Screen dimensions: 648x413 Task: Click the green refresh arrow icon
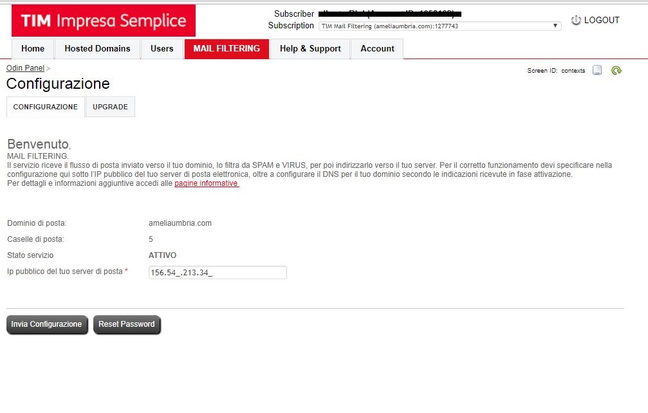click(x=616, y=71)
